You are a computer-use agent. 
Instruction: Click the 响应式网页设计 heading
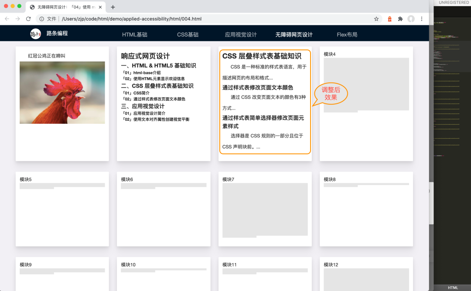click(145, 56)
